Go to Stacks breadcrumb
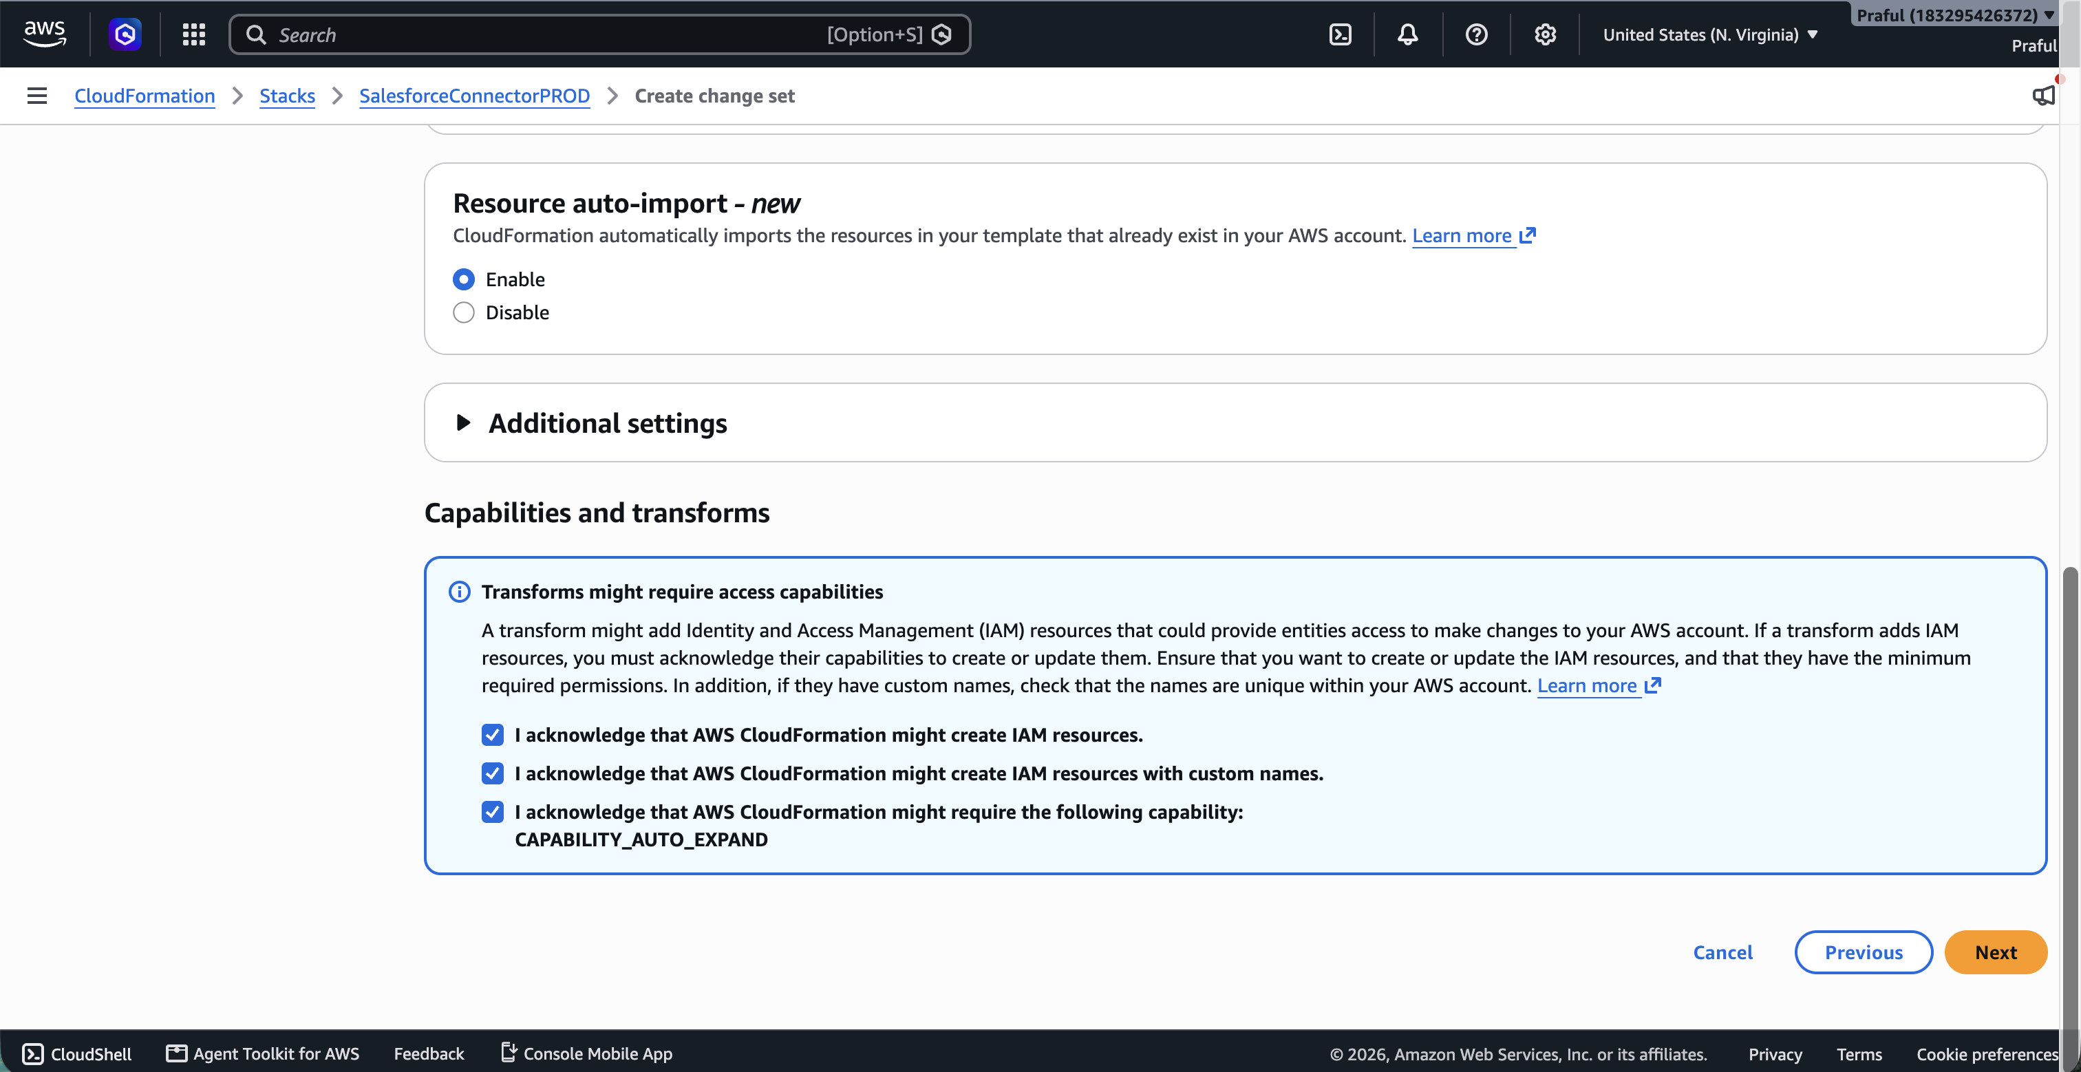 [287, 96]
